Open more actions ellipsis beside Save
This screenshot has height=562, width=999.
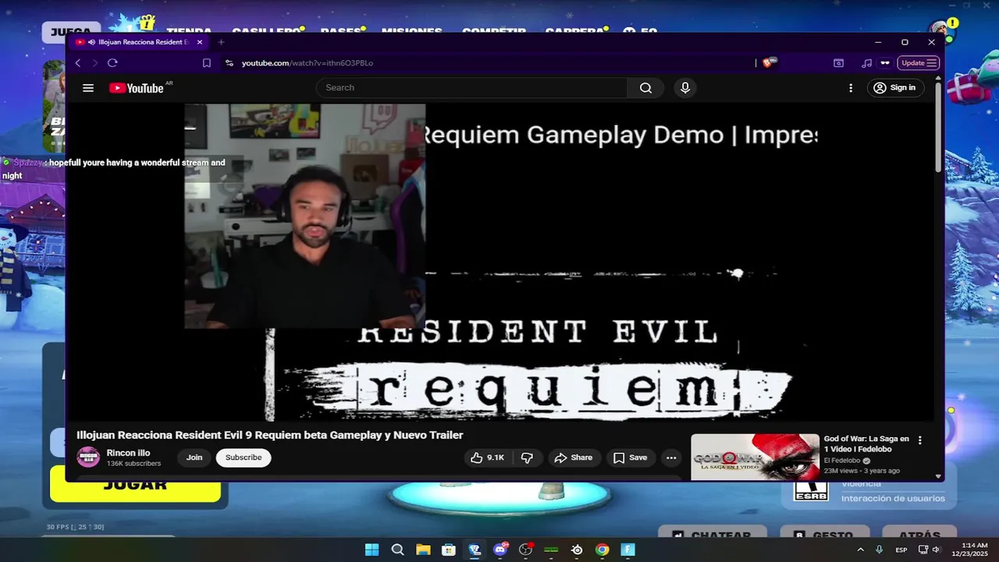[x=671, y=457]
